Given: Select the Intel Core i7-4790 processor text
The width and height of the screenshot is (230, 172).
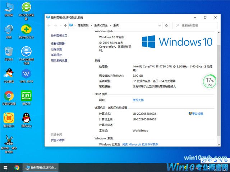Looking at the screenshot, I should pos(172,68).
